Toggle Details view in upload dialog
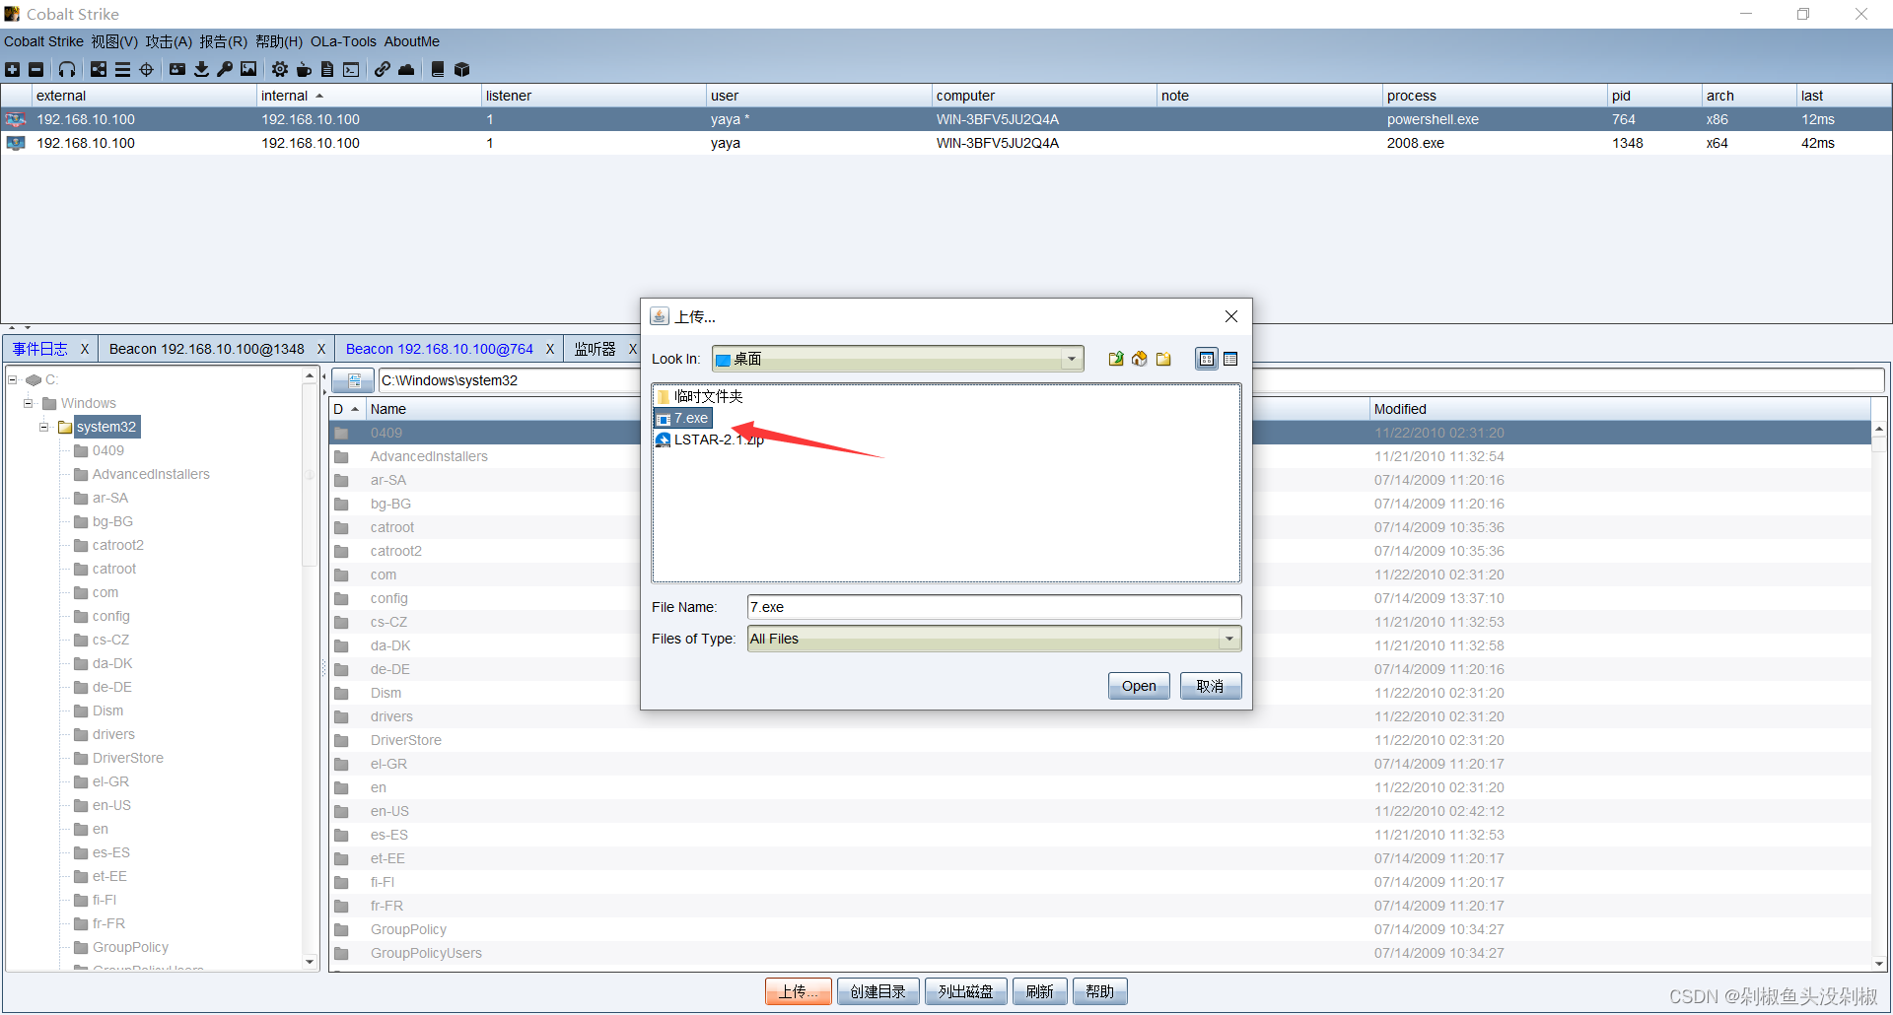The image size is (1893, 1015). coord(1230,359)
